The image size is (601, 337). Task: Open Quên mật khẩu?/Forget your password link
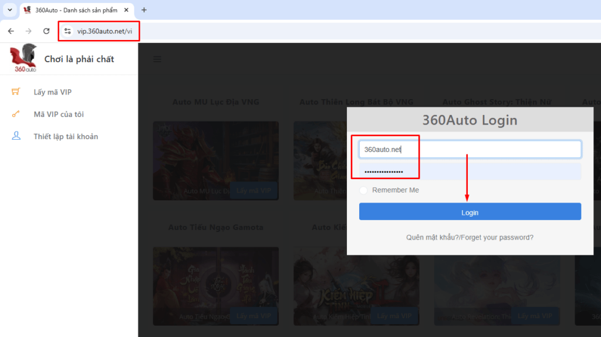(x=470, y=237)
